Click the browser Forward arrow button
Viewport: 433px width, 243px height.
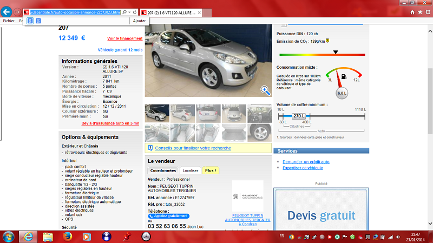click(x=17, y=12)
